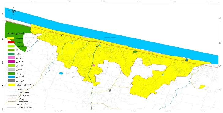Click the magenta صنعتی legend swatch
Viewport: 223px width, 113px height.
(x=11, y=62)
